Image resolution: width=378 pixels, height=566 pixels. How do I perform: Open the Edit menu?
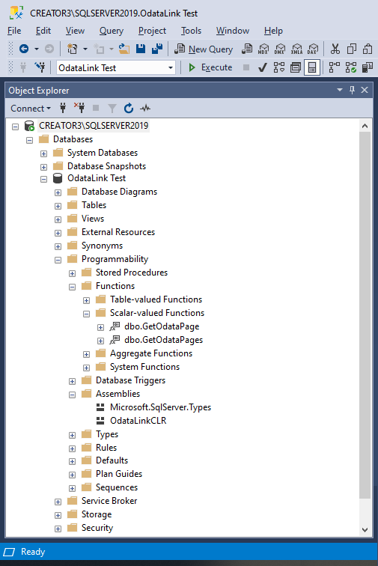click(43, 31)
